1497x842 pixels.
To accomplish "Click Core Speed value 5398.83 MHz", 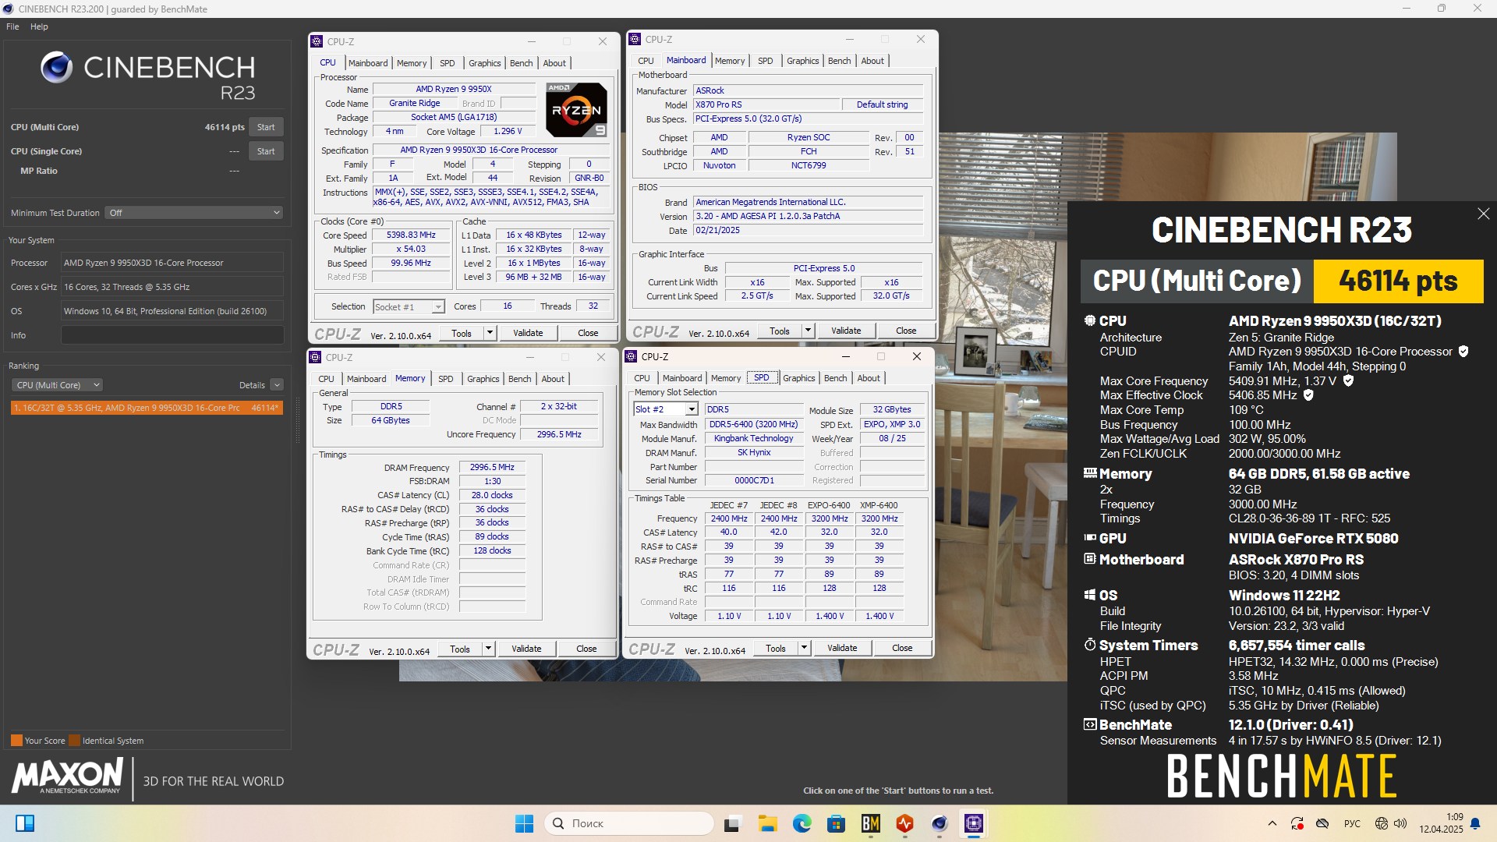I will (x=411, y=235).
